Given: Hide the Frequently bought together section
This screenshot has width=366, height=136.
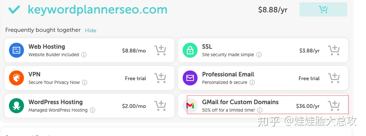Looking at the screenshot, I should tap(91, 30).
